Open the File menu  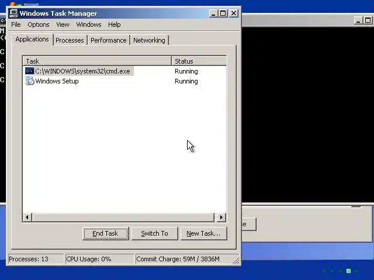pos(16,24)
